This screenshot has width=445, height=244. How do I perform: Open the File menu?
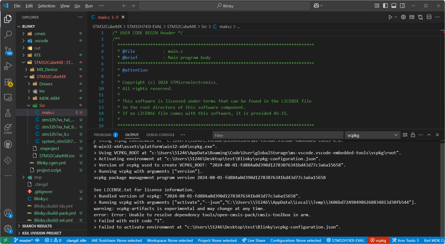pyautogui.click(x=17, y=6)
